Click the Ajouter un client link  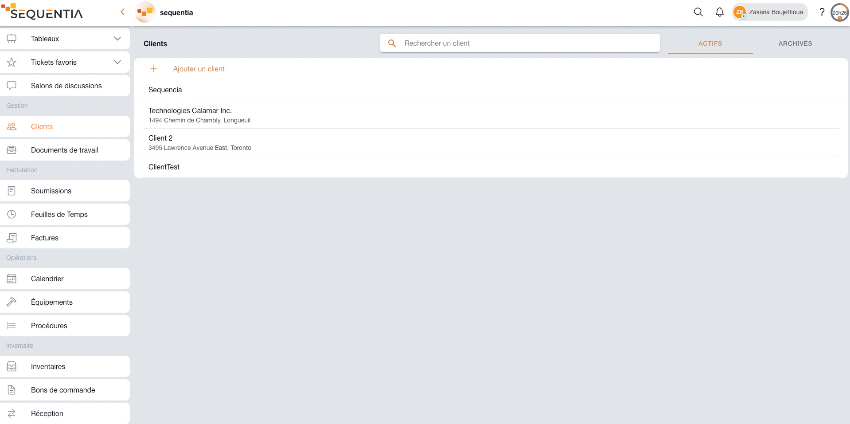coord(199,69)
